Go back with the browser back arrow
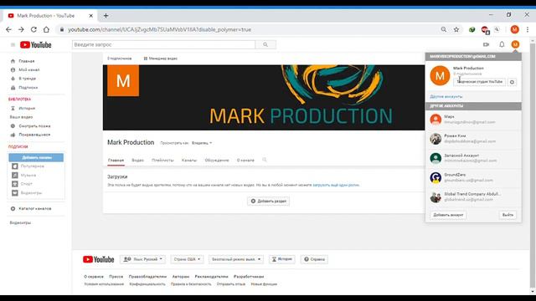The width and height of the screenshot is (536, 301). click(x=8, y=30)
